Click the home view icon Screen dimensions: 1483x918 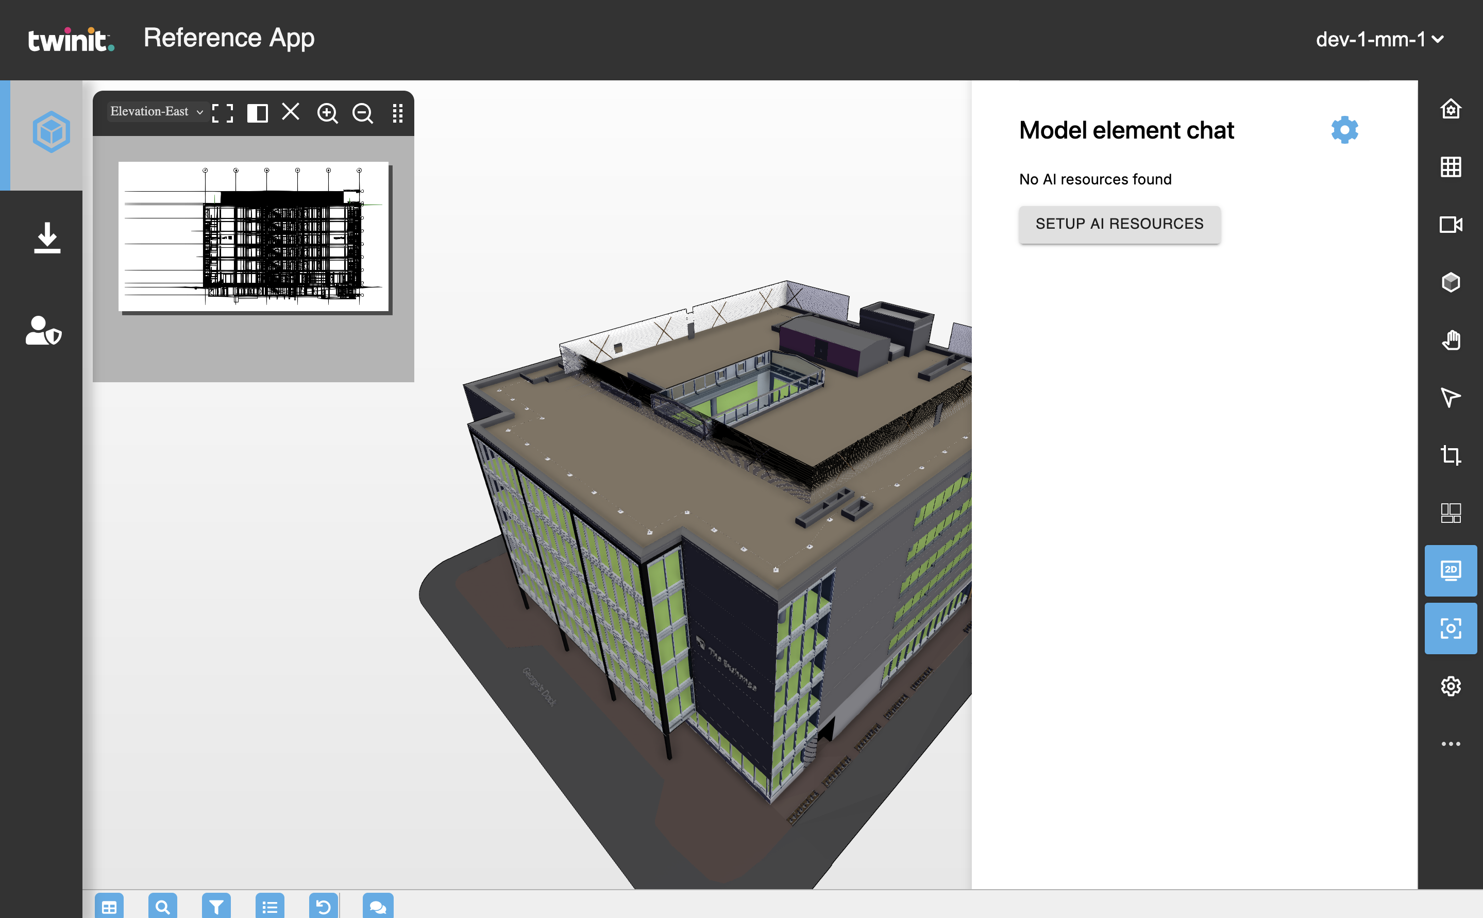pos(1450,109)
